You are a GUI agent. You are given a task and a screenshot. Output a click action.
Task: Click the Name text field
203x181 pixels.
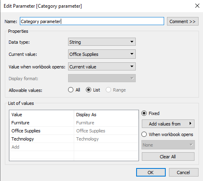(92, 21)
